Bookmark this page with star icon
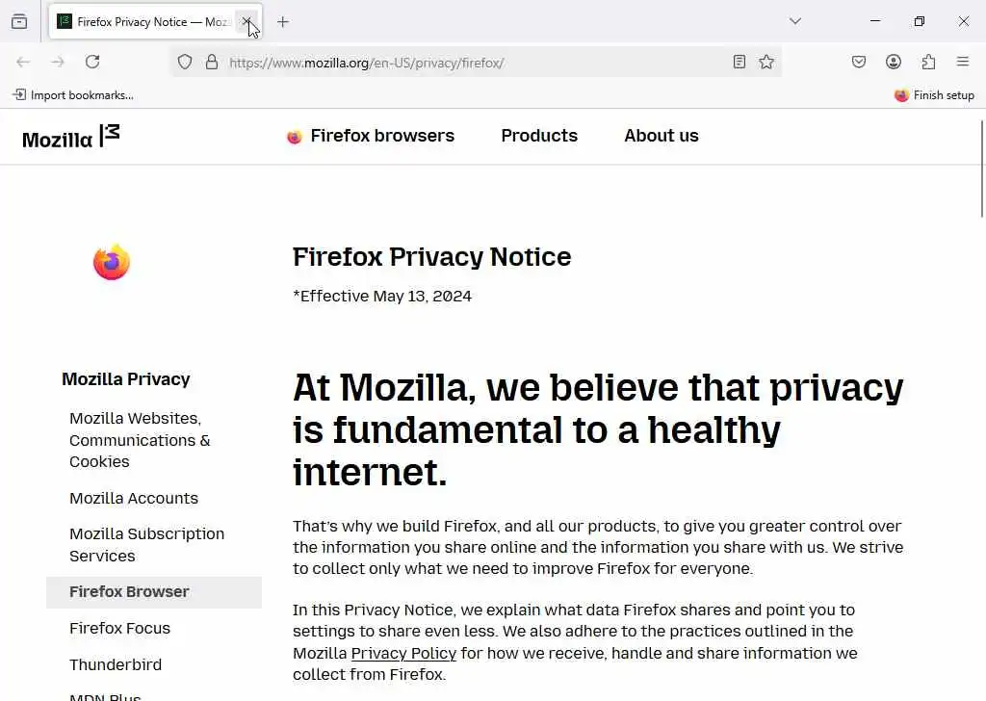The image size is (986, 701). [766, 62]
